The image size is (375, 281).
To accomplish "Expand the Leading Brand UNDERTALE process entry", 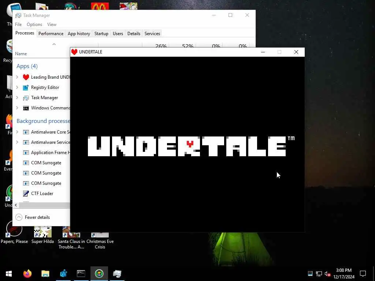I will click(17, 77).
